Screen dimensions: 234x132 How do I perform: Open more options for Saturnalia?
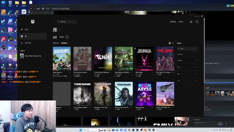coord(152,72)
